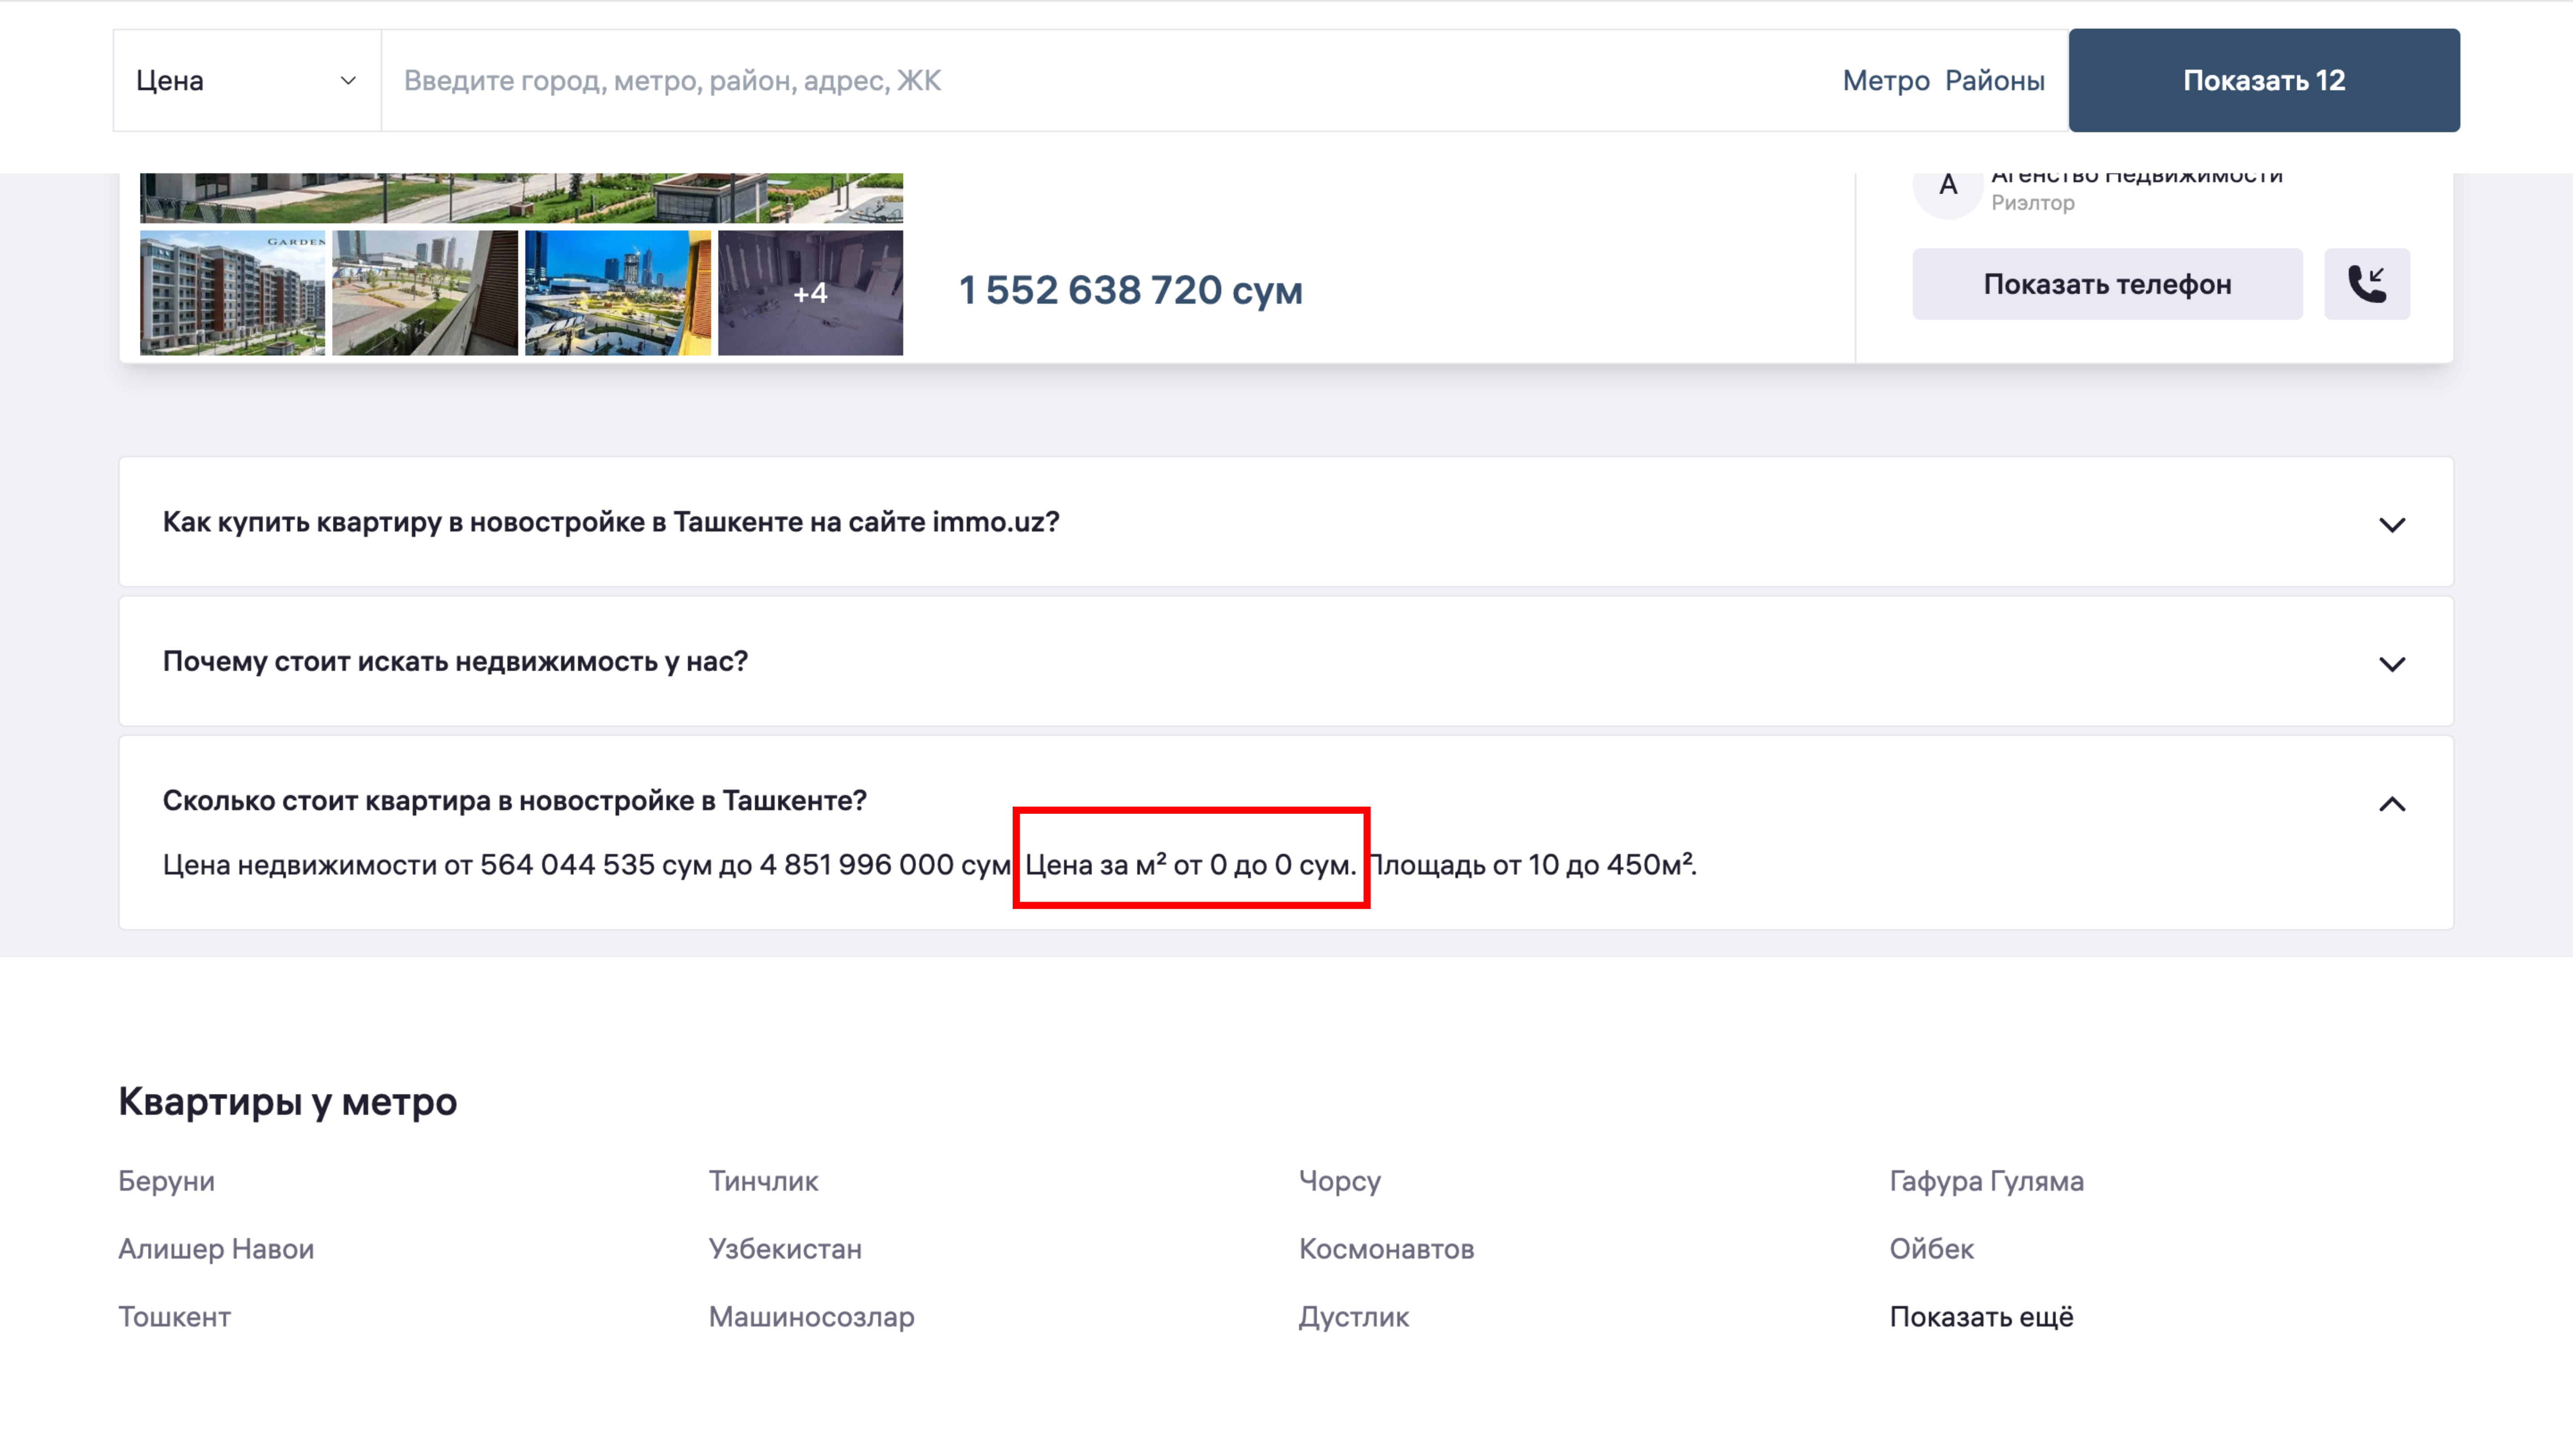Open the Космонавтов metro link
The width and height of the screenshot is (2573, 1456).
point(1386,1249)
